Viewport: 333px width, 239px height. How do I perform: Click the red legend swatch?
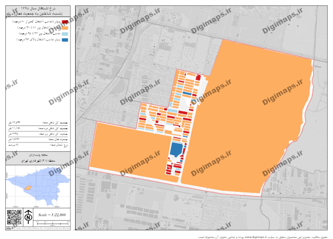pyautogui.click(x=65, y=22)
